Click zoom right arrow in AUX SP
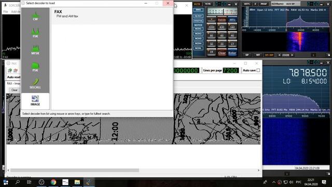 [x=292, y=55]
